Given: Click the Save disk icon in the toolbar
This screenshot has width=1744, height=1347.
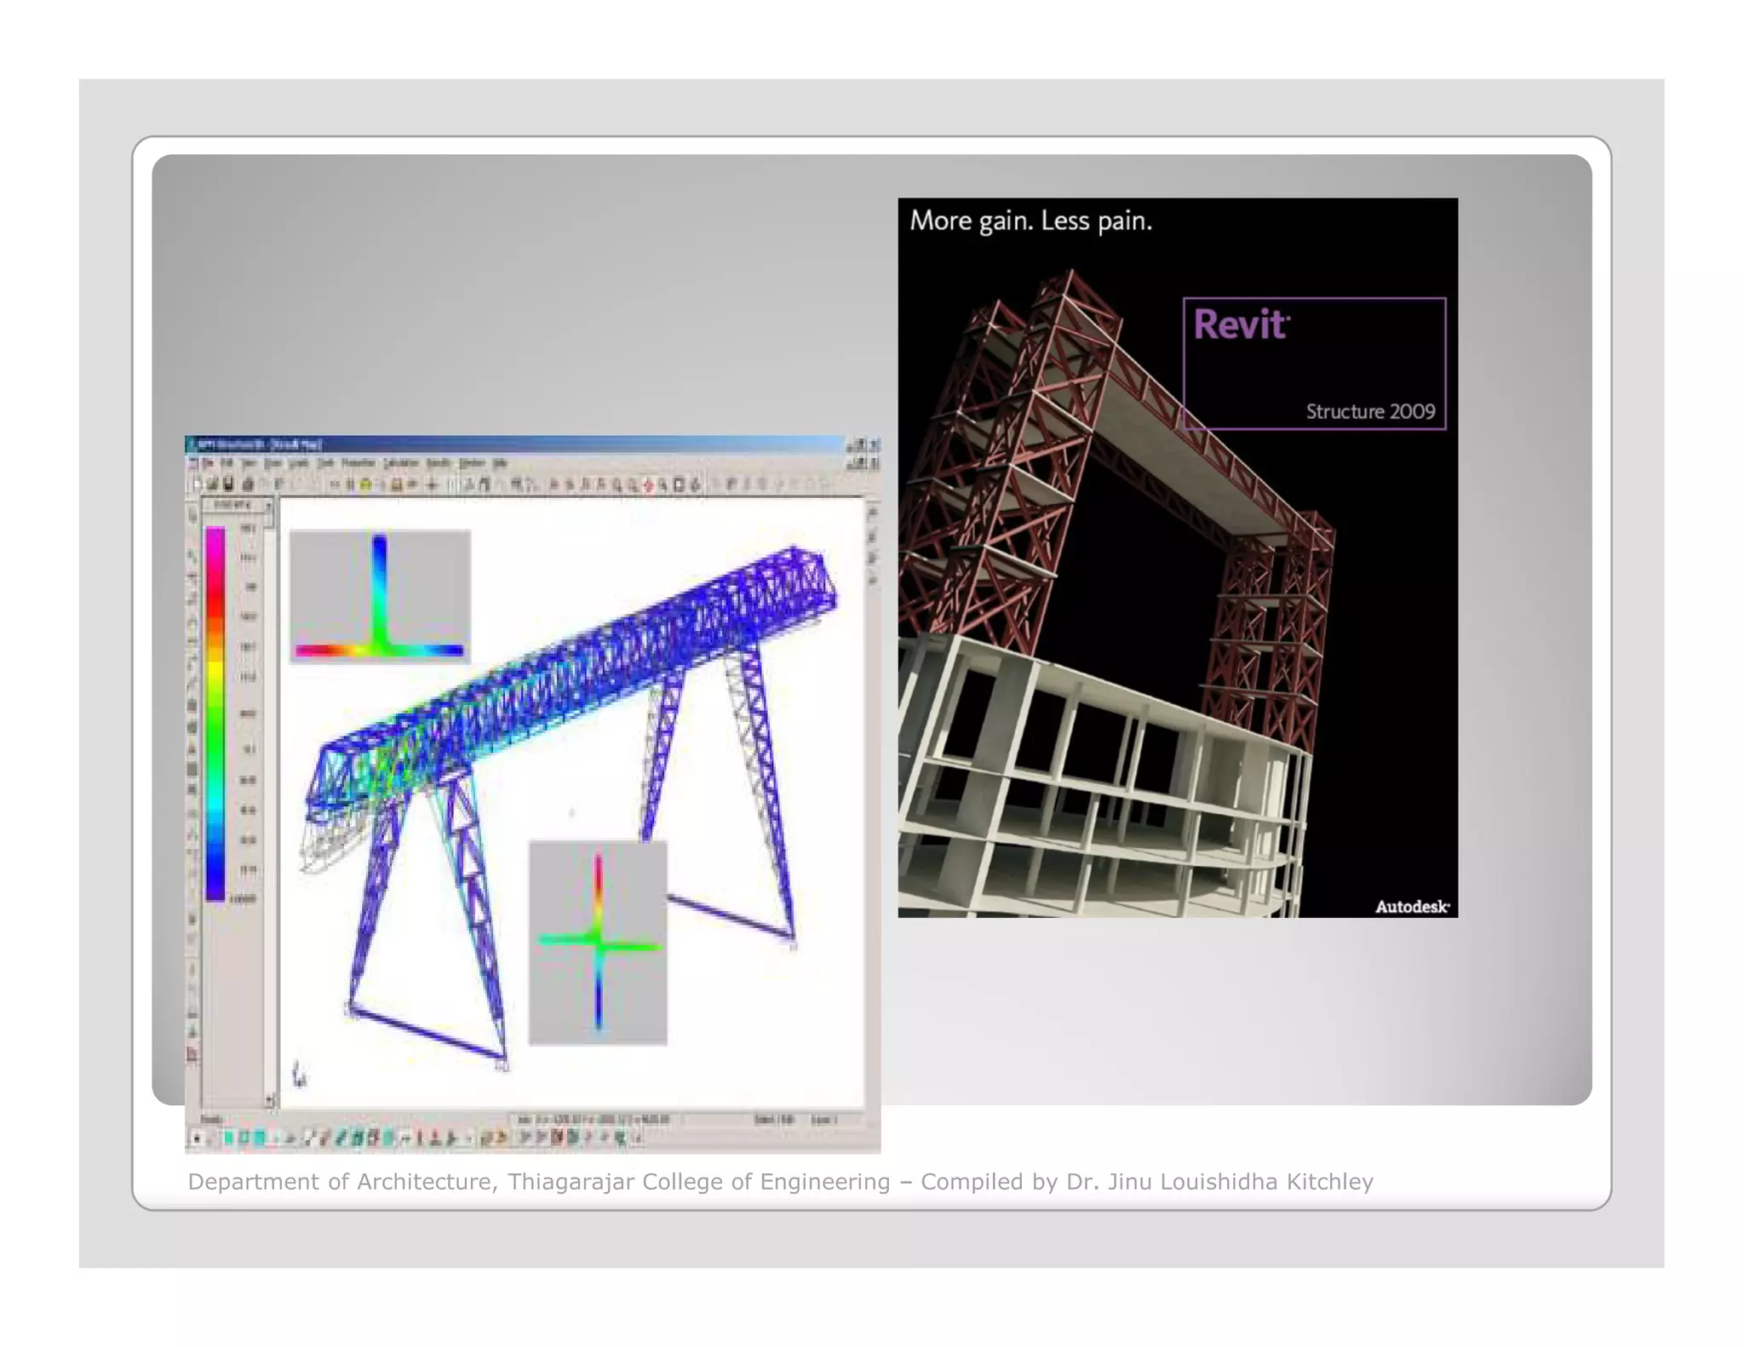Looking at the screenshot, I should [228, 484].
